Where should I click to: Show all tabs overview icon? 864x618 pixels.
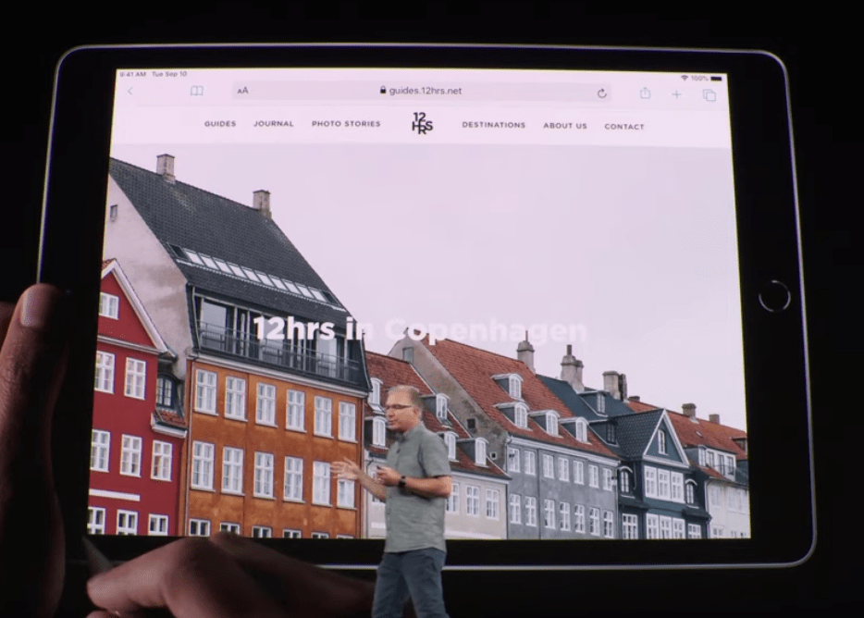point(710,95)
